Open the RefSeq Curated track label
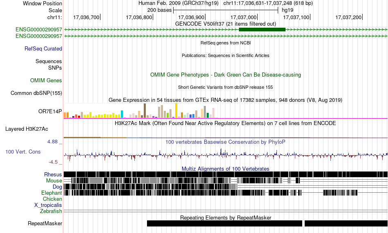 [43, 48]
